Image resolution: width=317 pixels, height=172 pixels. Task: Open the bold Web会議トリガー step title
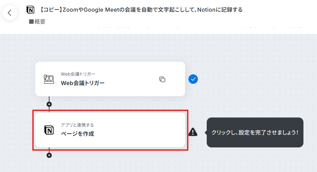(83, 83)
